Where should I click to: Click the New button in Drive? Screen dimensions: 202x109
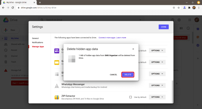pos(10,30)
